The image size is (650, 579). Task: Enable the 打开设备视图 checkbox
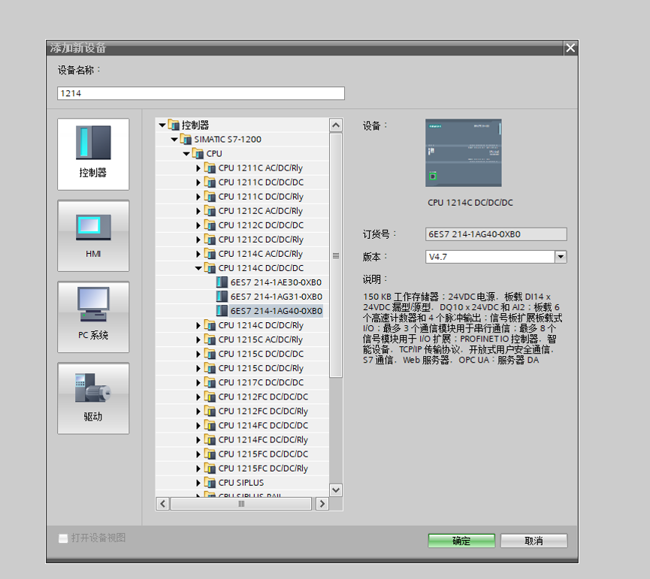click(x=63, y=538)
